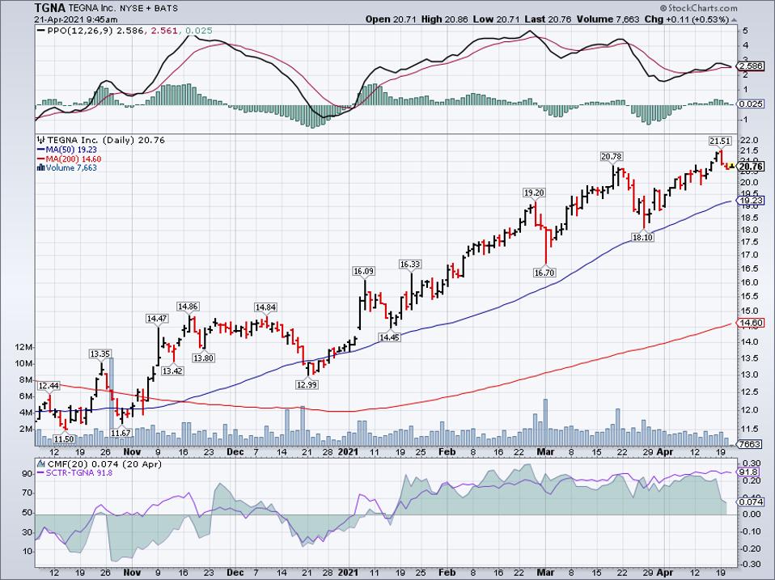Click the 19.20 price peak annotation
Screen dimensions: 775x580
(x=534, y=193)
